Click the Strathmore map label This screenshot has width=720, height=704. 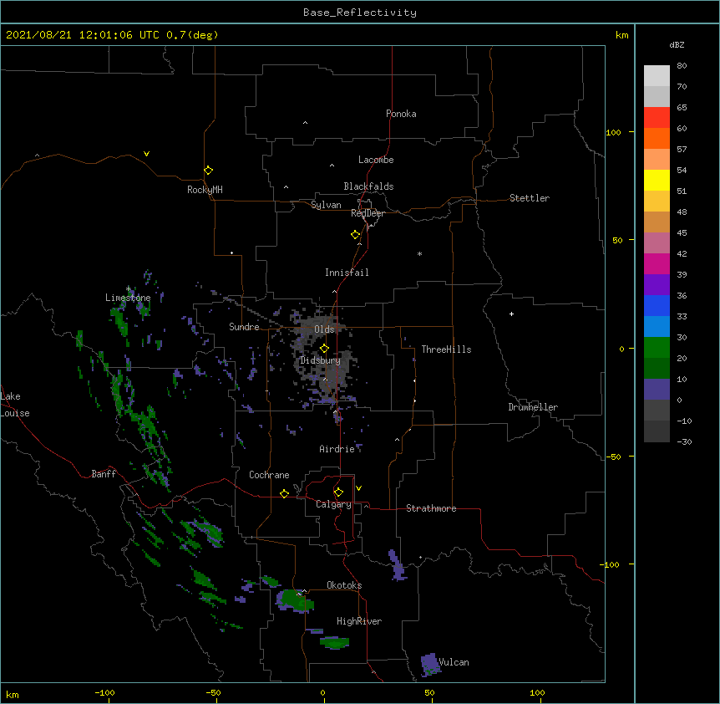click(431, 508)
